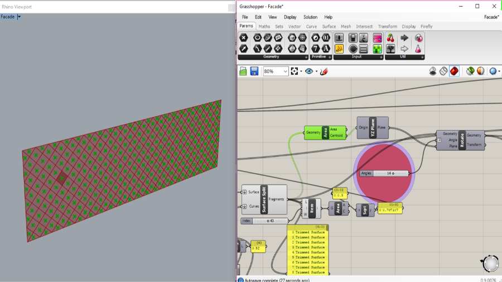Screen dimensions: 502x282
Task: Select the Point parameter icon in Geometry
Action: [244, 38]
